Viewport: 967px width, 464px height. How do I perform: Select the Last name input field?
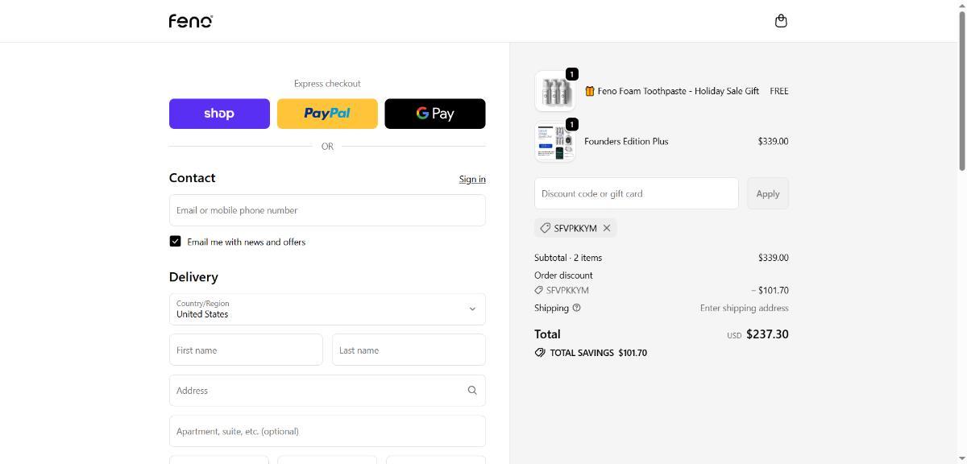(409, 350)
